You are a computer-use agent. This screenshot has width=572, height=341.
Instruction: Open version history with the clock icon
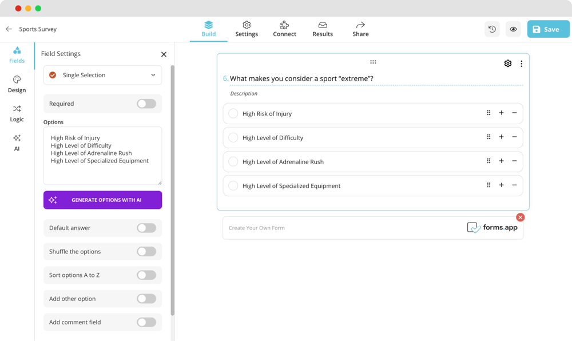(492, 29)
